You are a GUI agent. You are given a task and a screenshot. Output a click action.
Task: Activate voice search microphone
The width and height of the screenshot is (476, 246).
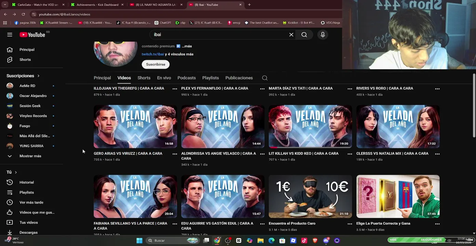323,35
